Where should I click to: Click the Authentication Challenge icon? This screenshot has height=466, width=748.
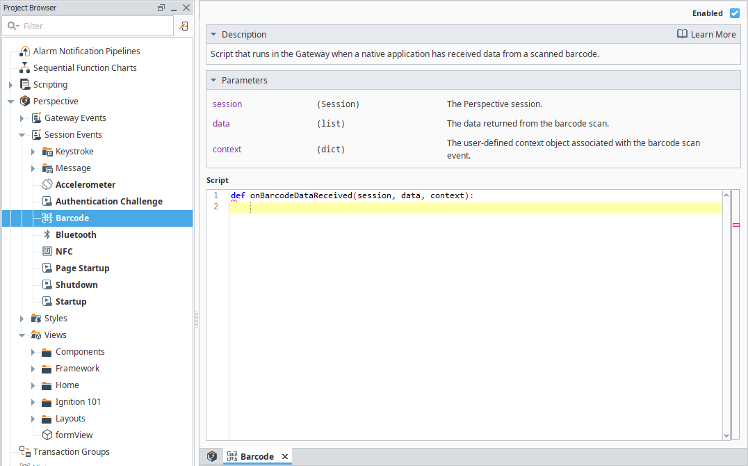point(47,202)
